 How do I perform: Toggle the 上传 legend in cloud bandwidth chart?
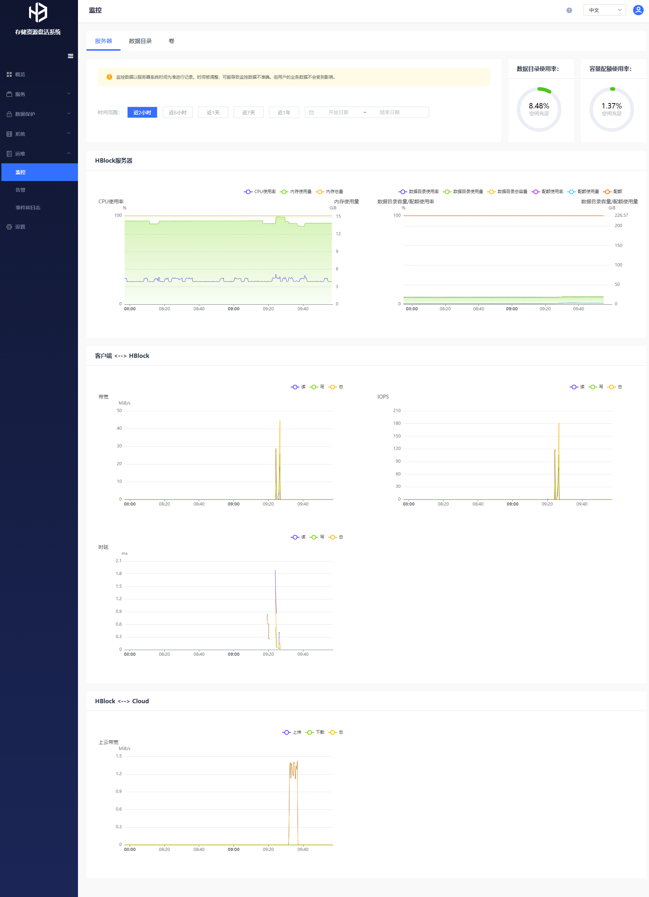pyautogui.click(x=292, y=733)
